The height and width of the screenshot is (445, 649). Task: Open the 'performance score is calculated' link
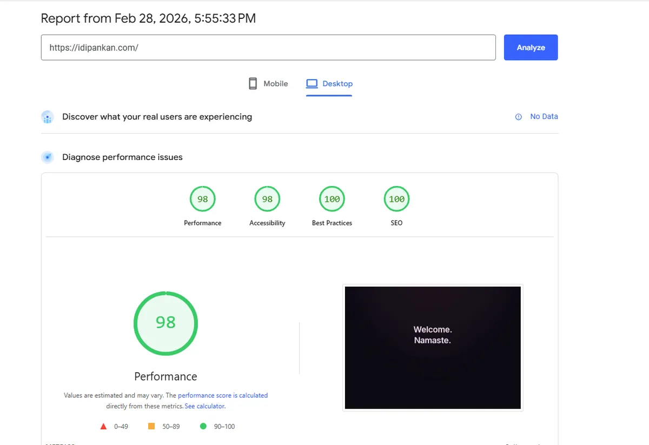pos(223,395)
